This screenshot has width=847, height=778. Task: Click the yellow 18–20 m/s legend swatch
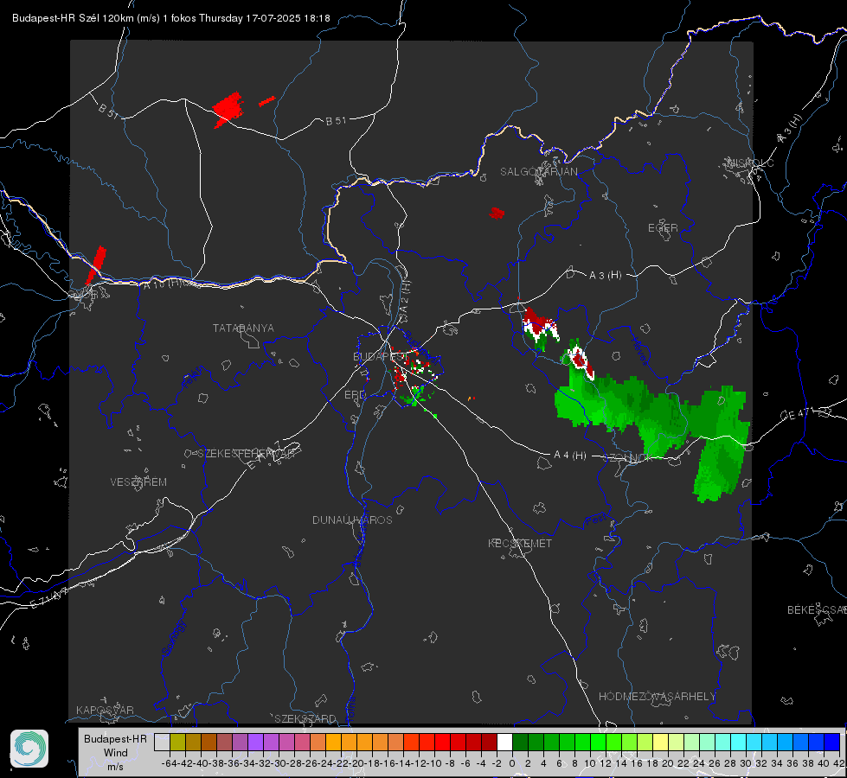660,742
